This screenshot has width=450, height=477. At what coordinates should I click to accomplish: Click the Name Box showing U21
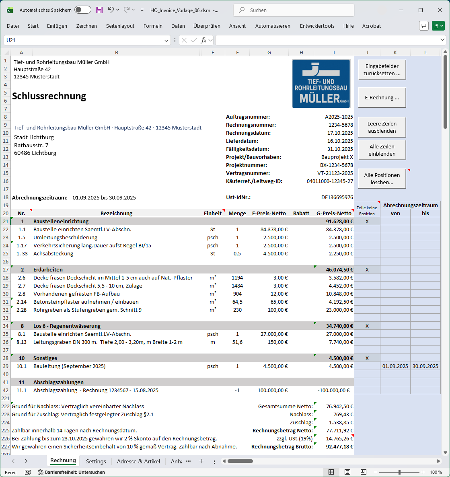pos(84,40)
